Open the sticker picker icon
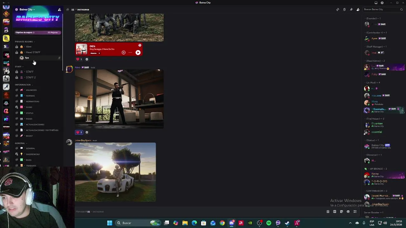Viewport: 406px width, 228px height. coord(341,212)
